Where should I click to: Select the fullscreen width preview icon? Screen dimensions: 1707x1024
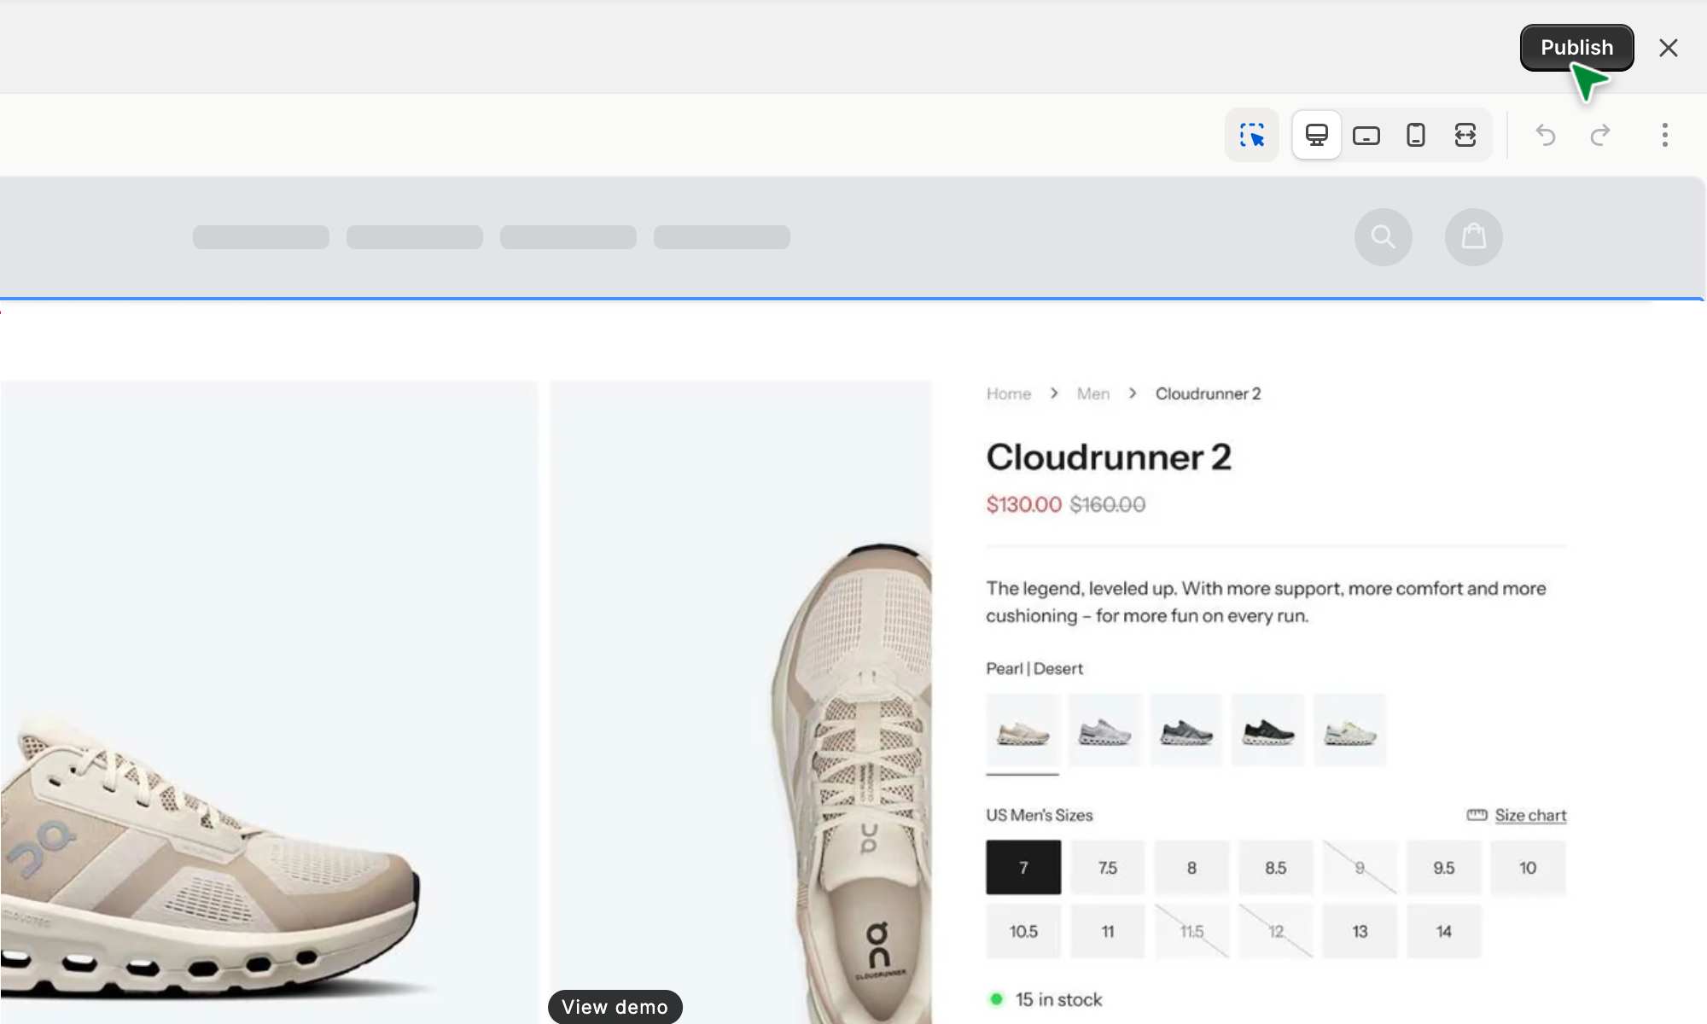click(1465, 135)
